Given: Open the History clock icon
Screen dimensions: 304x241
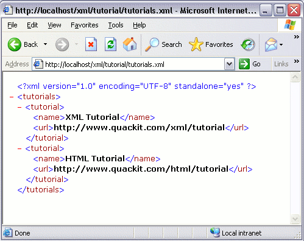Looking at the screenshot, I should [x=248, y=44].
